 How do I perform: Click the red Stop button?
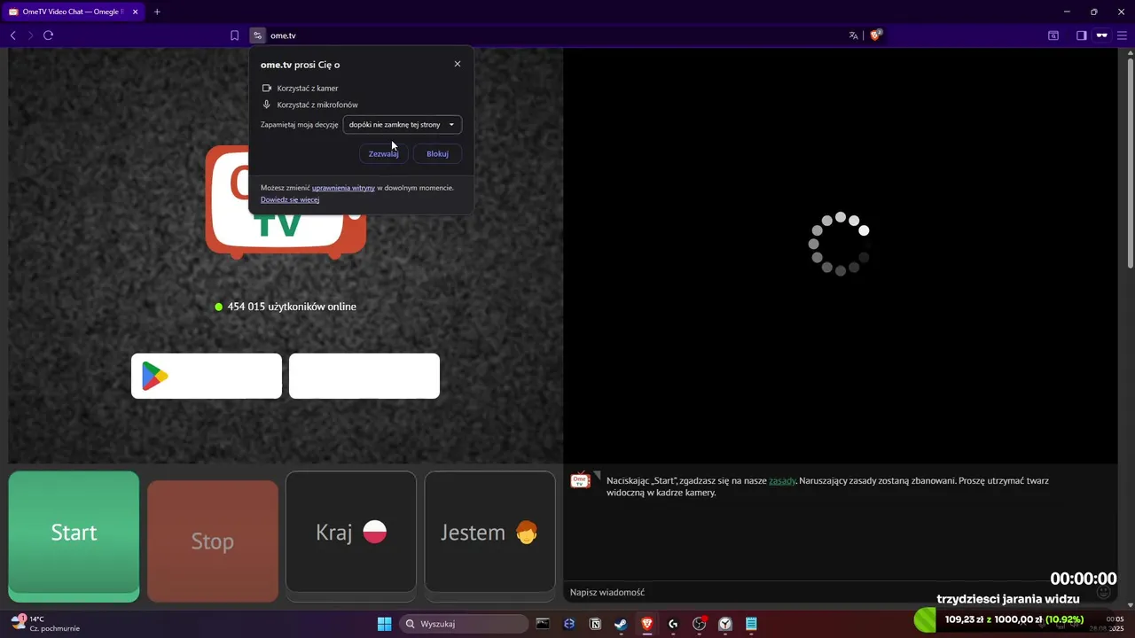click(x=213, y=541)
